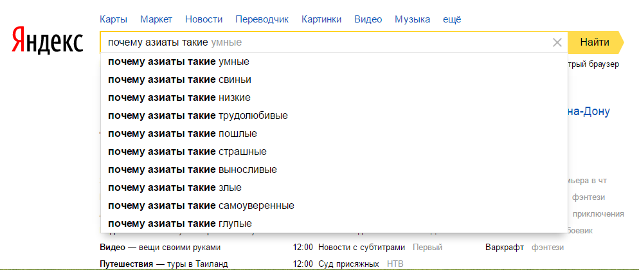Screen dimensions: 639x270
Task: Expand the ещё more services menu
Action: [x=452, y=19]
